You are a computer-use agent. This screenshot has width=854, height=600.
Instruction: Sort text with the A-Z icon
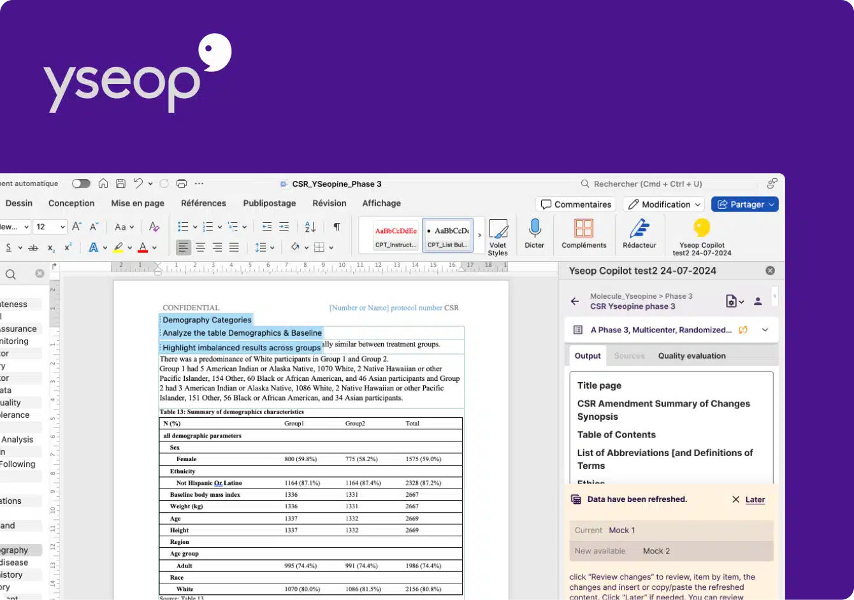(x=310, y=227)
